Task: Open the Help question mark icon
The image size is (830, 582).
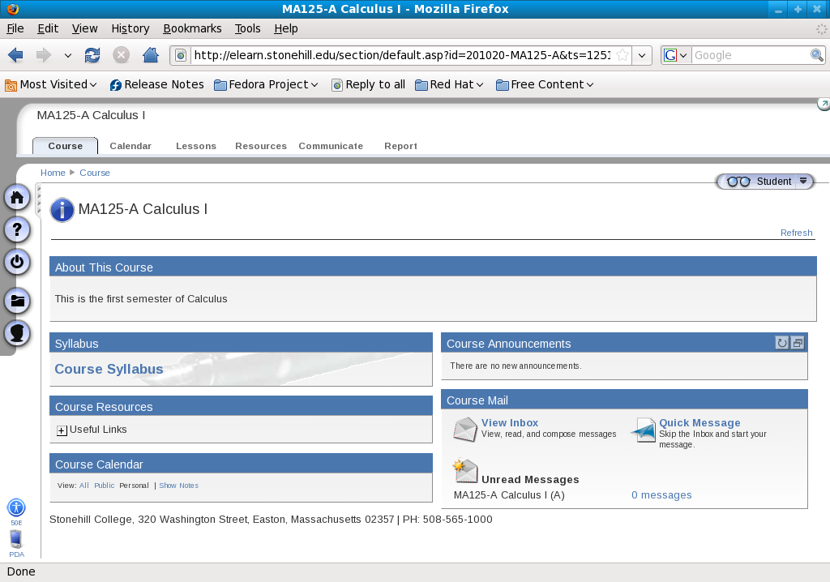Action: point(17,229)
